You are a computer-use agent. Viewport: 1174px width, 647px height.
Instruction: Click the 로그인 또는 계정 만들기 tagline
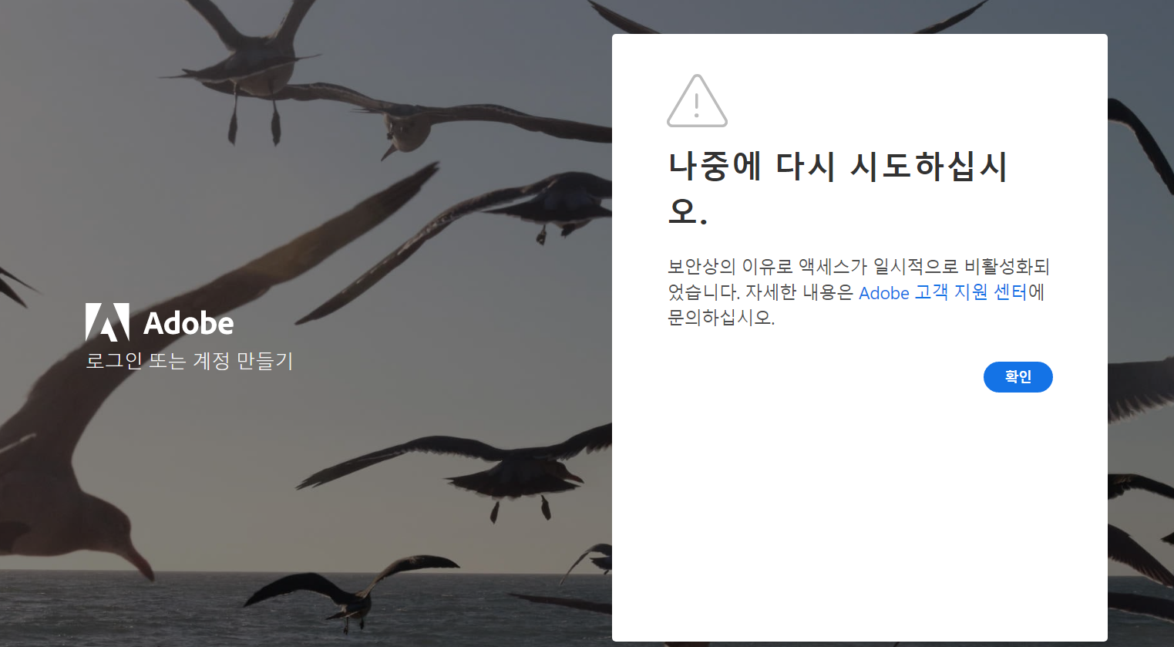[190, 361]
